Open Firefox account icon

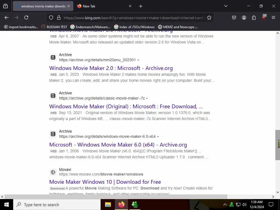[x=244, y=17]
